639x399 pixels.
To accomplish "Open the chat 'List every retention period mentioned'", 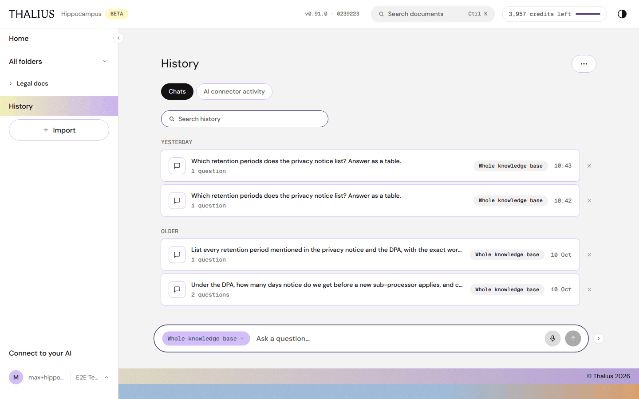I will pyautogui.click(x=370, y=254).
